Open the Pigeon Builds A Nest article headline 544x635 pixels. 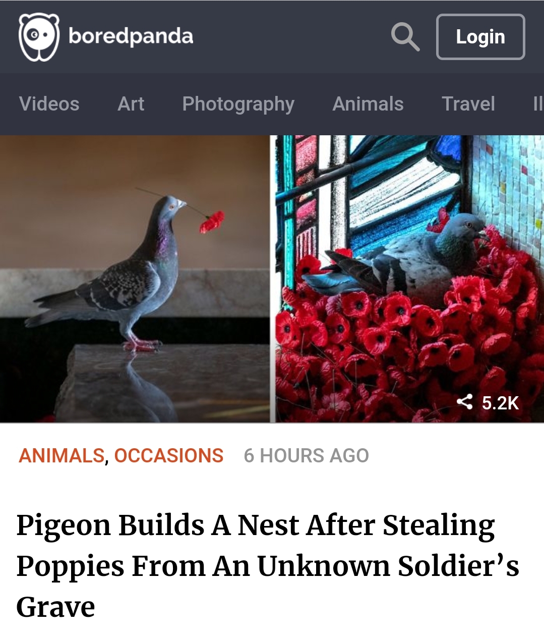tap(268, 566)
